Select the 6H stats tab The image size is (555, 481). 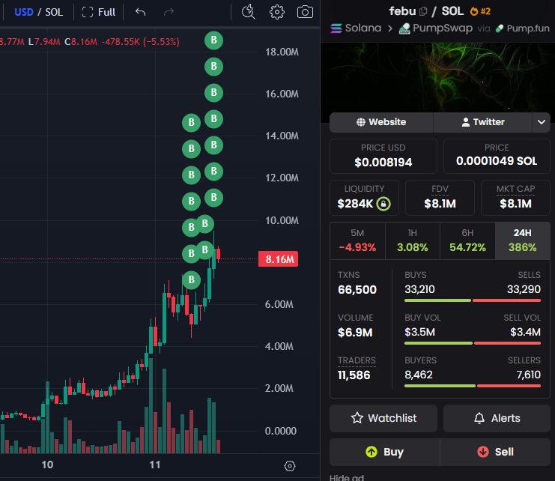[467, 240]
